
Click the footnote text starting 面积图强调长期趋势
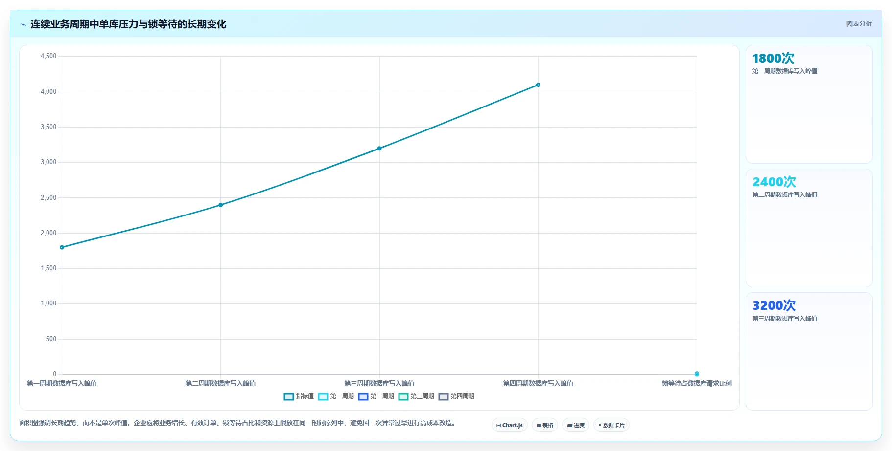tap(238, 423)
